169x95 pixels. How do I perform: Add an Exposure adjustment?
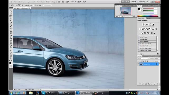coord(153,25)
